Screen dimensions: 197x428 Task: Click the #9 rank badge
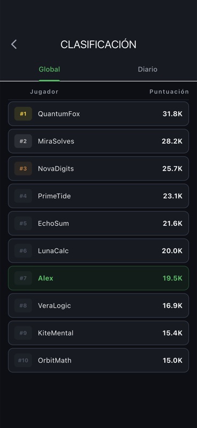(x=23, y=333)
